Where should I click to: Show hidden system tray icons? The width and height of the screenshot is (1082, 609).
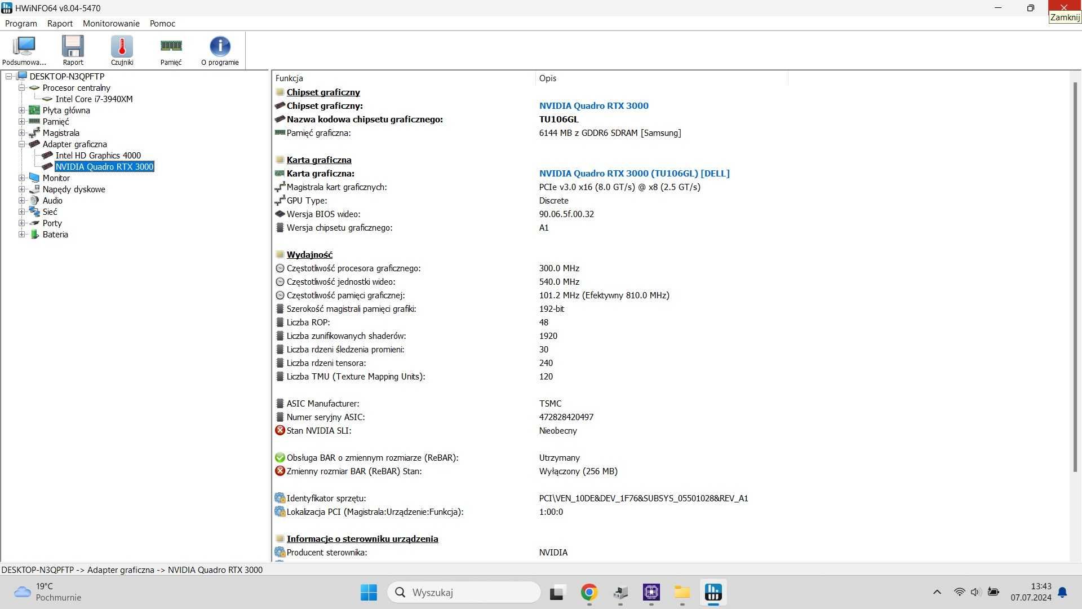click(x=937, y=592)
